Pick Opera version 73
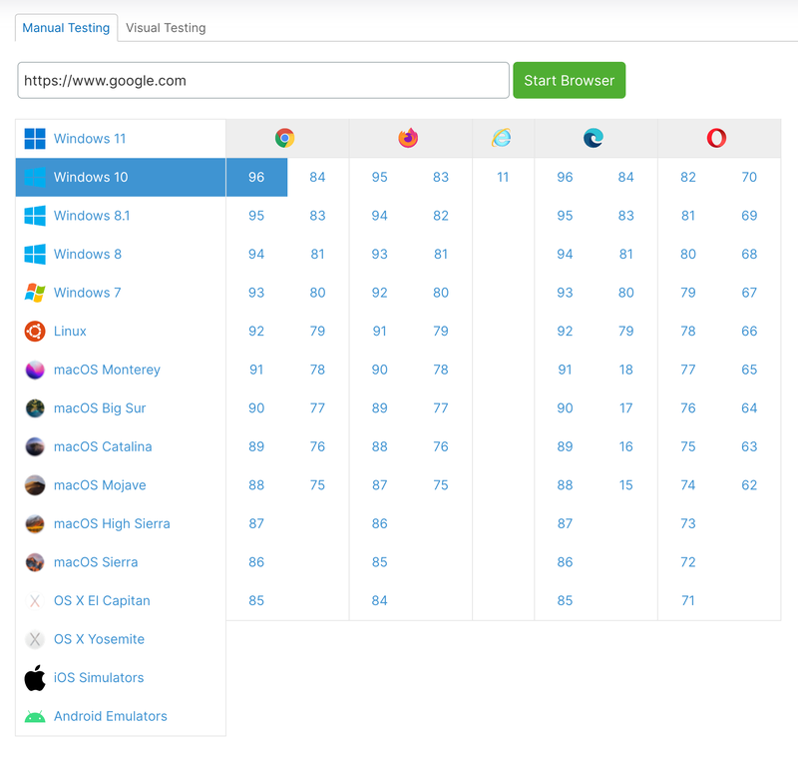The height and width of the screenshot is (758, 798). pyautogui.click(x=688, y=523)
